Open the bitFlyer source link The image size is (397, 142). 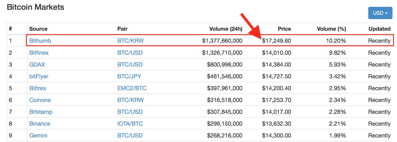(39, 76)
